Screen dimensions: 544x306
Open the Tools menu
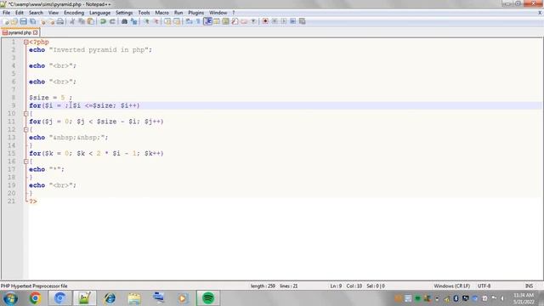coord(144,13)
